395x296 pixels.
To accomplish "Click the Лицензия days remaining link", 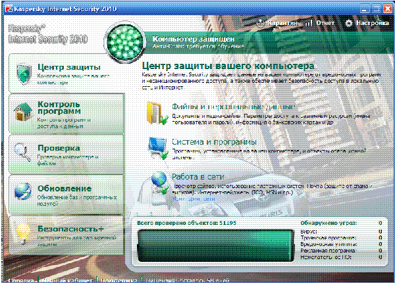I will tap(188, 280).
